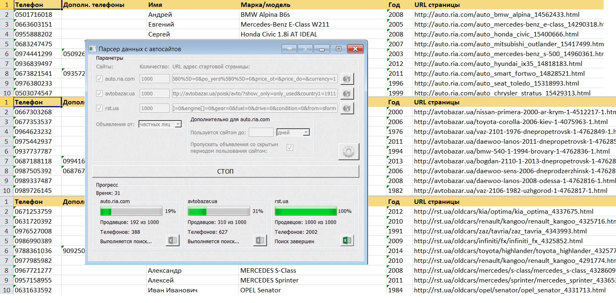
Task: Click the minimize-to-tray arrow button in title bar
Action: point(306,49)
